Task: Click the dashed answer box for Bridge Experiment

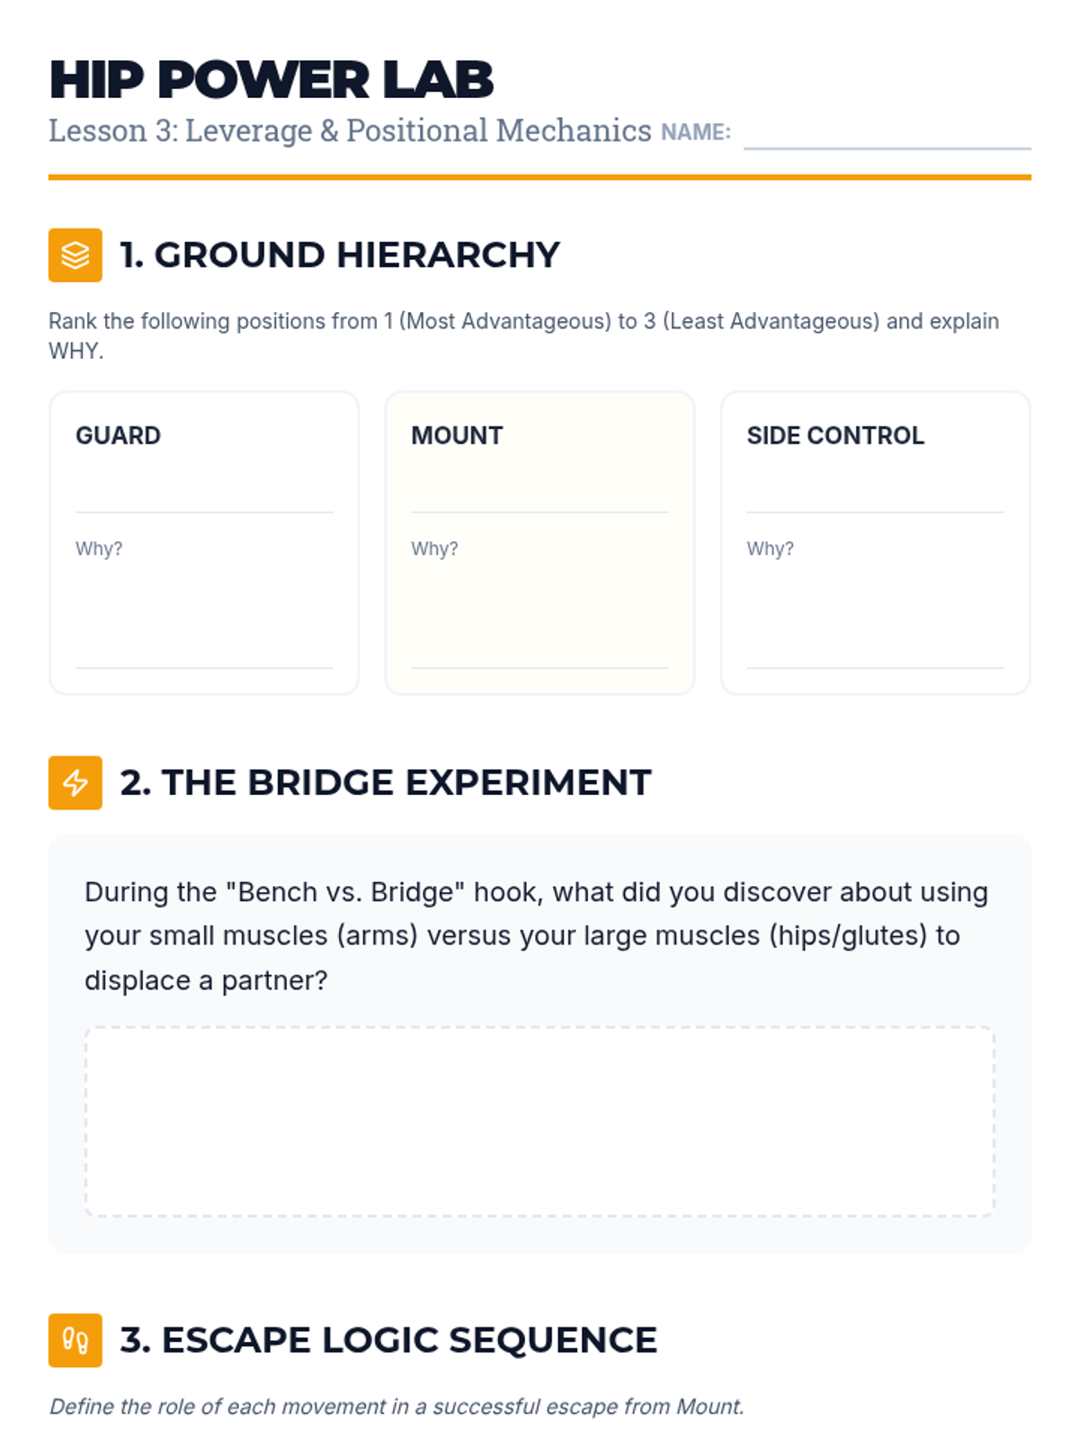Action: [x=539, y=1121]
